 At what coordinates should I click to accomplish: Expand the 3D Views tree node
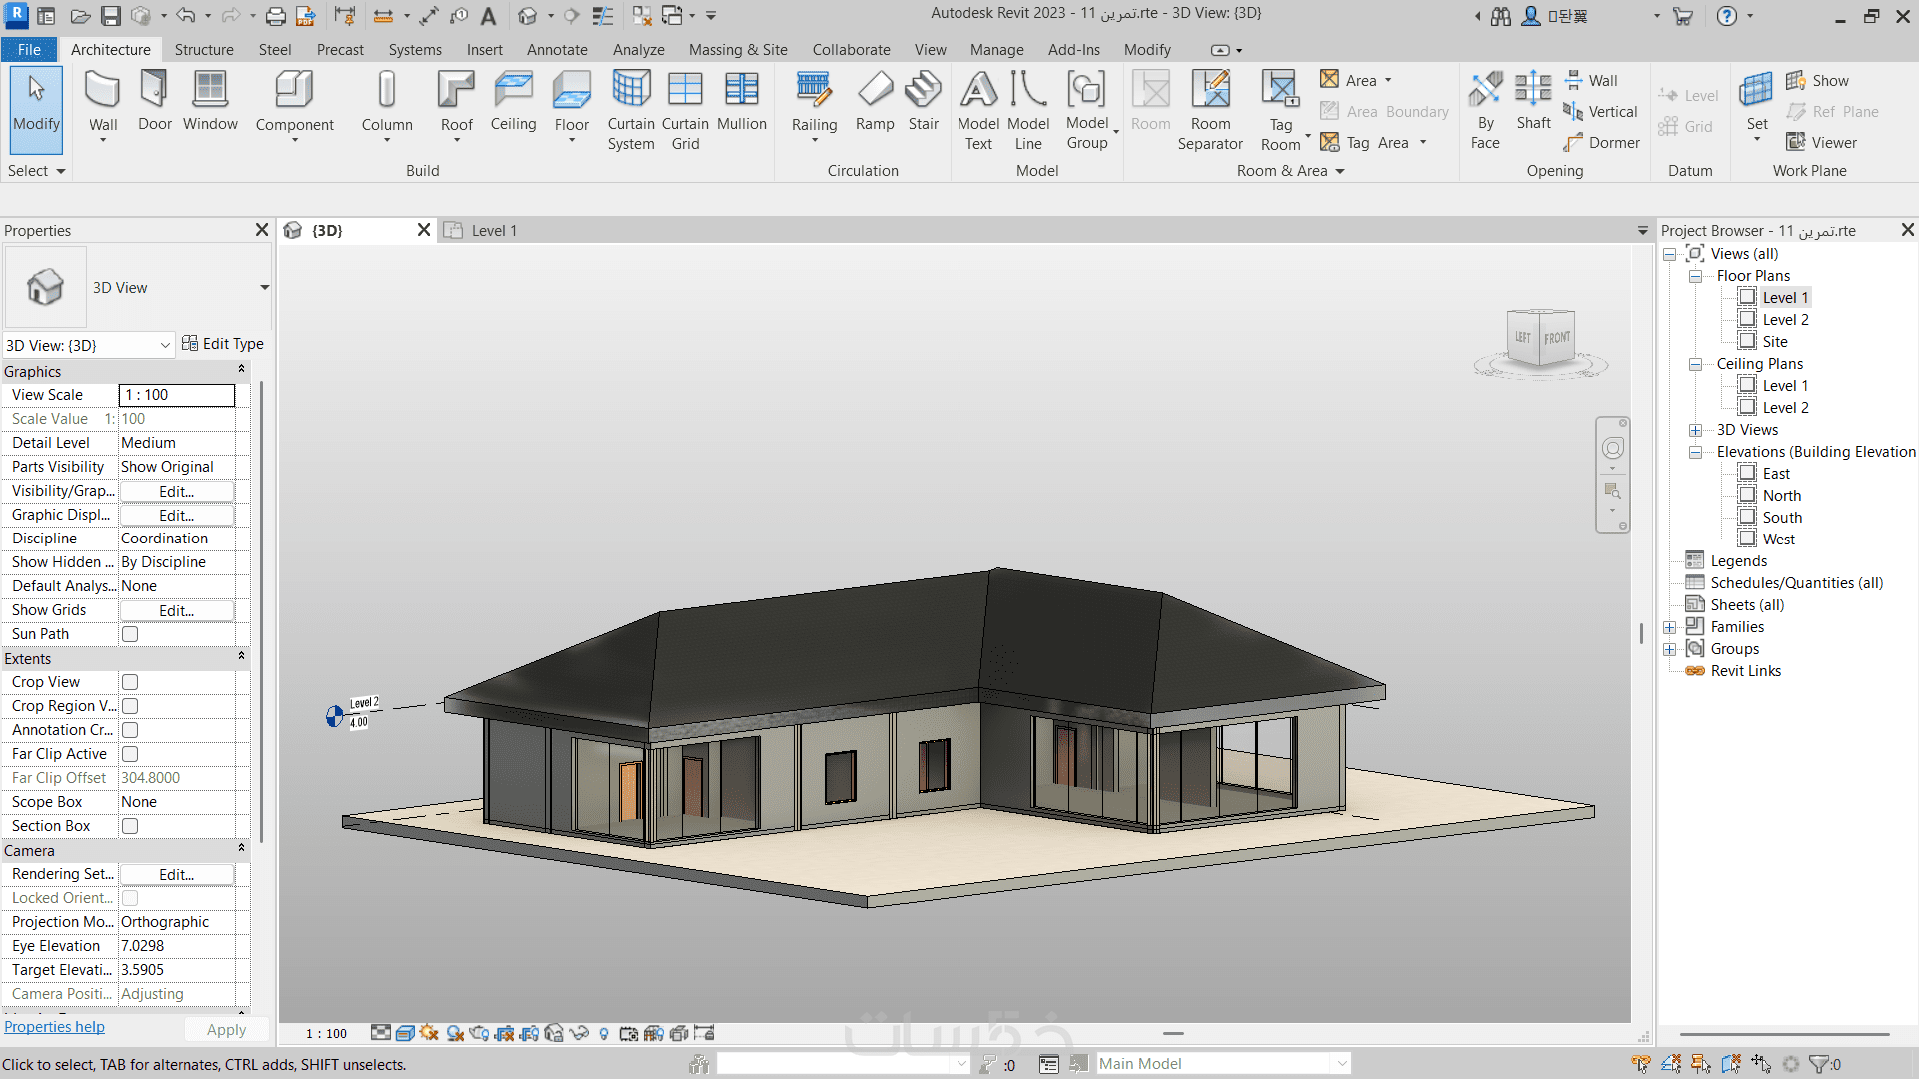pos(1696,430)
